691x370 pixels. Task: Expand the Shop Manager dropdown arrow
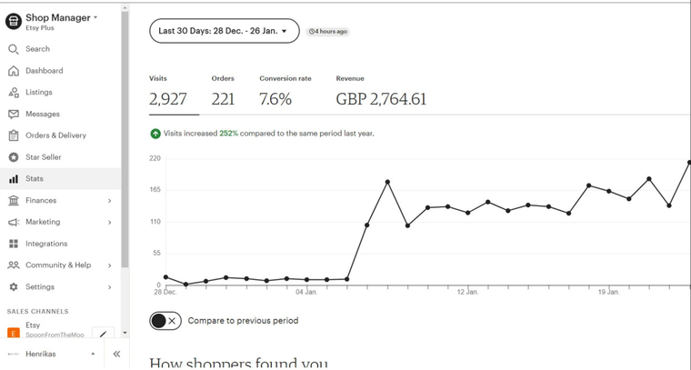tap(95, 17)
